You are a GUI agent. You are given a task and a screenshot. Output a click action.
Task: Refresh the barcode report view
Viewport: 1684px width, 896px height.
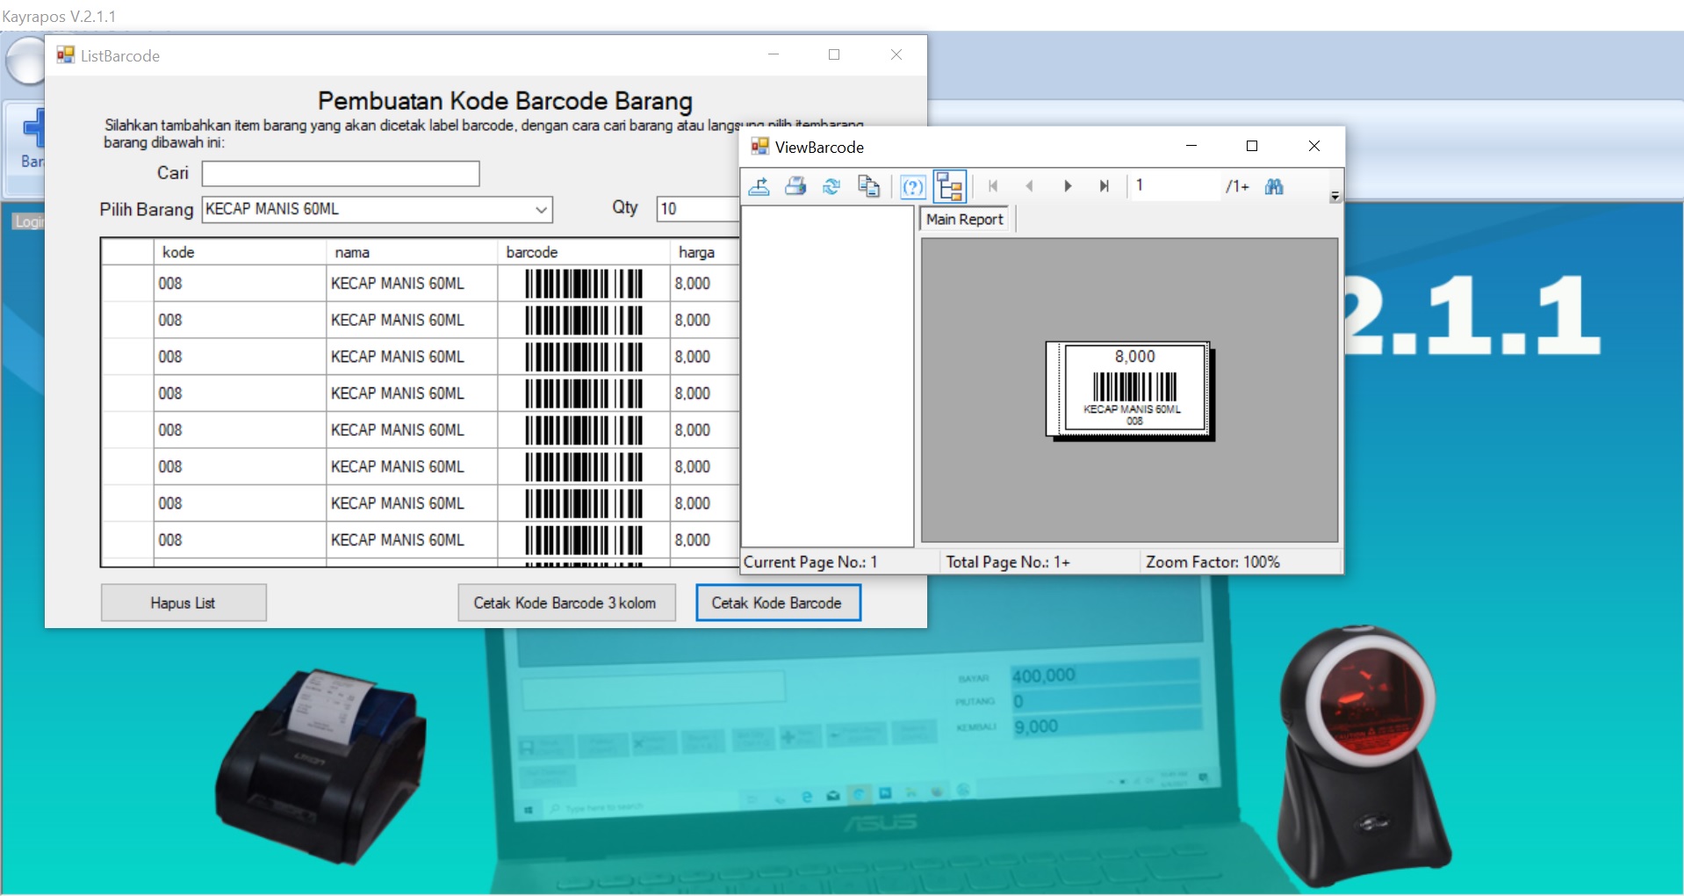831,186
